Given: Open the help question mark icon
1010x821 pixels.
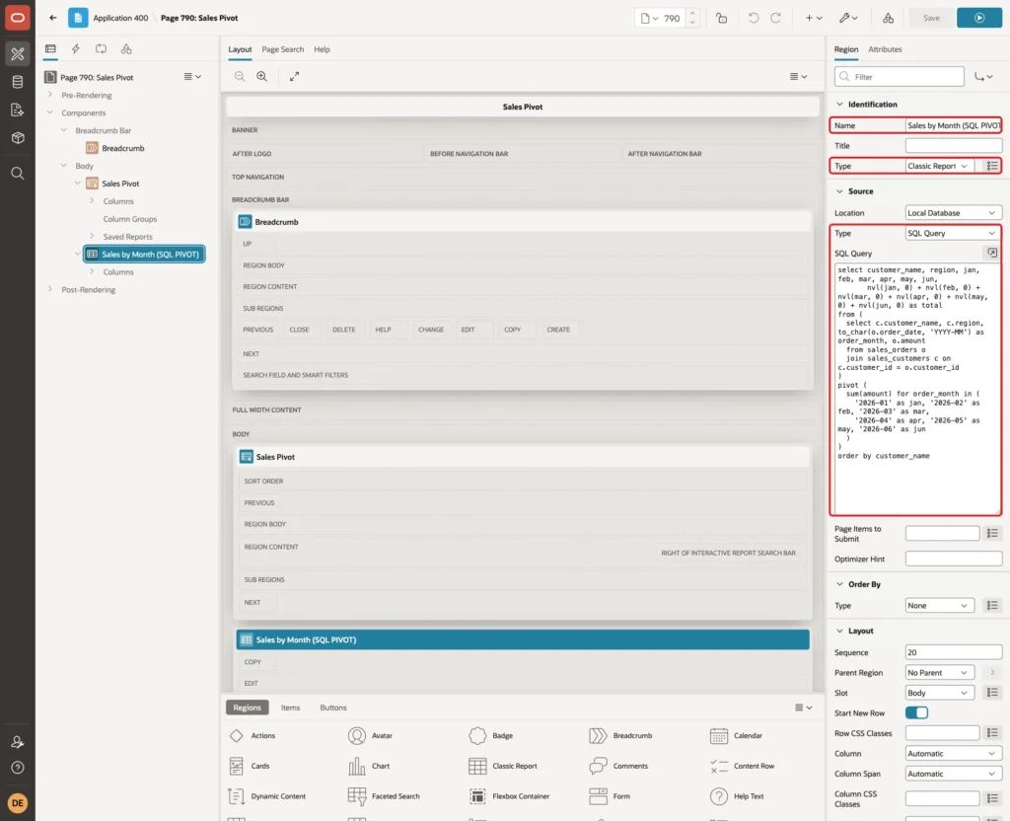Looking at the screenshot, I should [18, 768].
